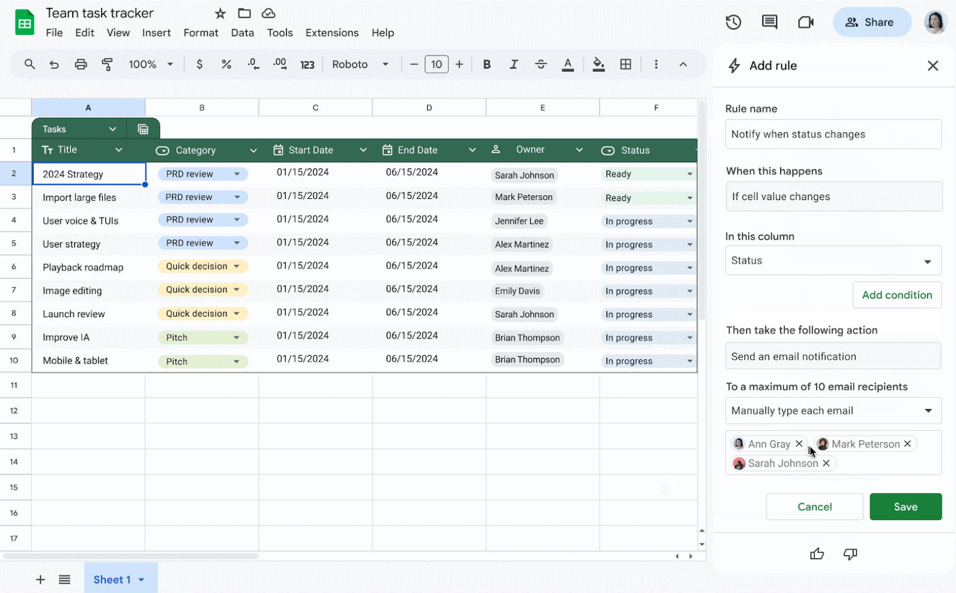Open the Category column header dropdown

coord(253,150)
